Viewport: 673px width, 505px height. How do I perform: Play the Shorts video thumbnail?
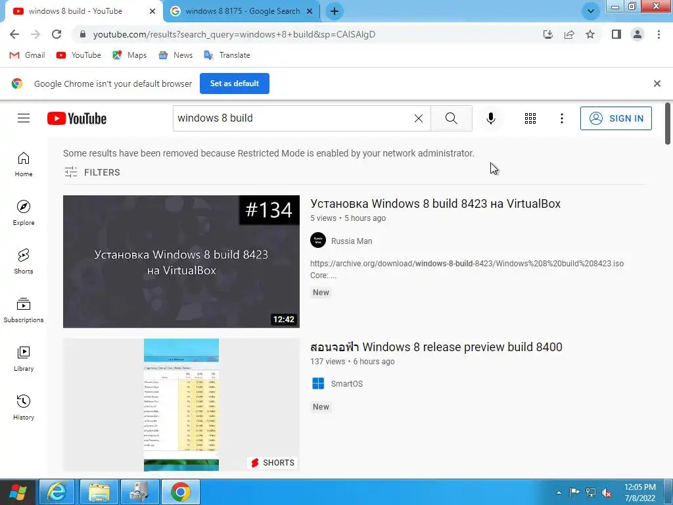181,404
